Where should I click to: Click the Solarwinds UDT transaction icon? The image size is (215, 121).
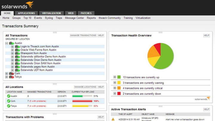tap(17, 70)
